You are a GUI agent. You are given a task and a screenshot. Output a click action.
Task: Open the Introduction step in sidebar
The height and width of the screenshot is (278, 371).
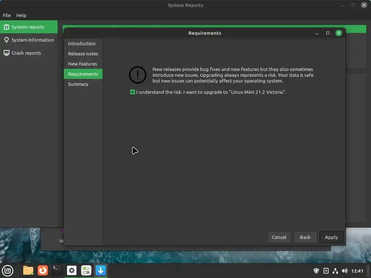pyautogui.click(x=83, y=43)
